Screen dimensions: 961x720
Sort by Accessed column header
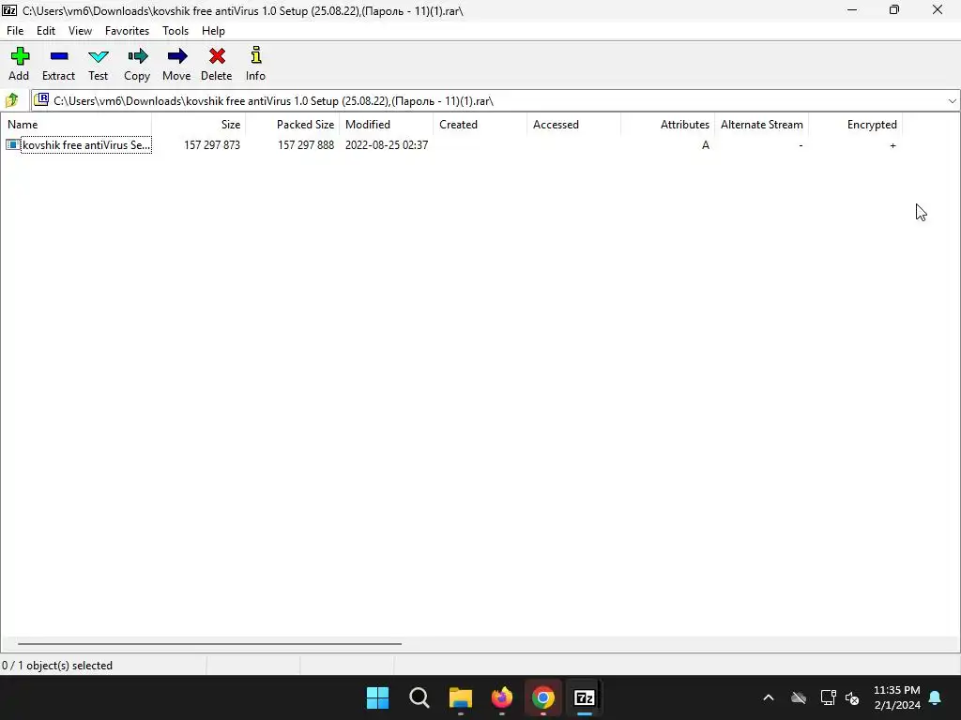tap(573, 125)
